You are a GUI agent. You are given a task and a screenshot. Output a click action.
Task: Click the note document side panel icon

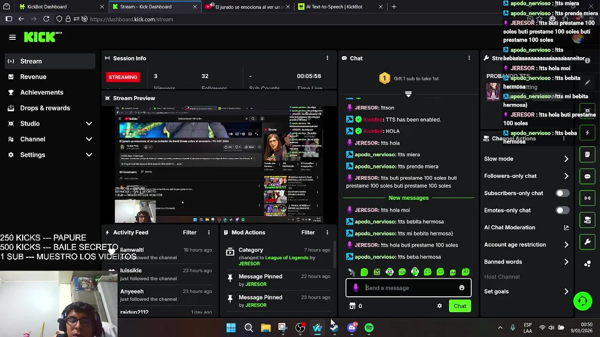click(x=587, y=154)
